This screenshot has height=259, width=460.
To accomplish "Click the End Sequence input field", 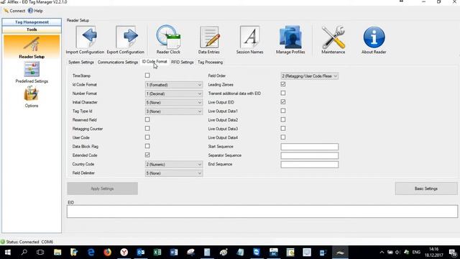I will point(310,165).
